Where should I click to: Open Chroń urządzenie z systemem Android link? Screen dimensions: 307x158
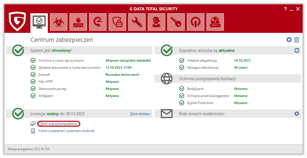[x=67, y=131]
